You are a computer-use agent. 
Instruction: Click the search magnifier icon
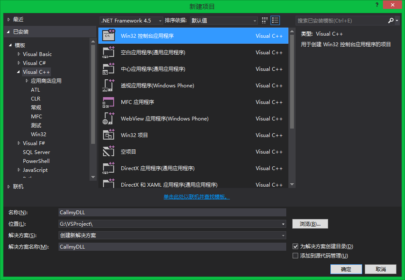point(391,20)
